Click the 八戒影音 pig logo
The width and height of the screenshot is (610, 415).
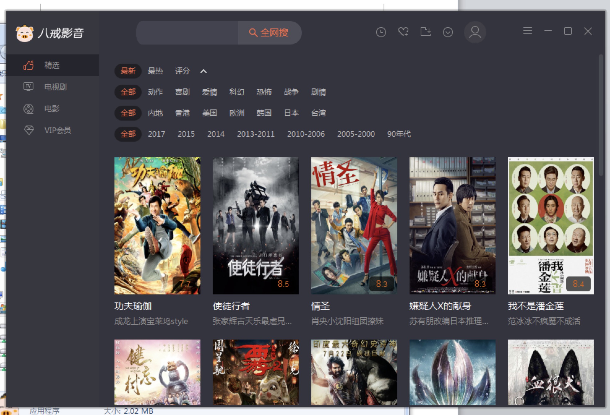25,33
